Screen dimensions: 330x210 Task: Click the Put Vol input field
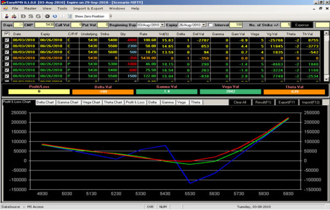(x=103, y=25)
